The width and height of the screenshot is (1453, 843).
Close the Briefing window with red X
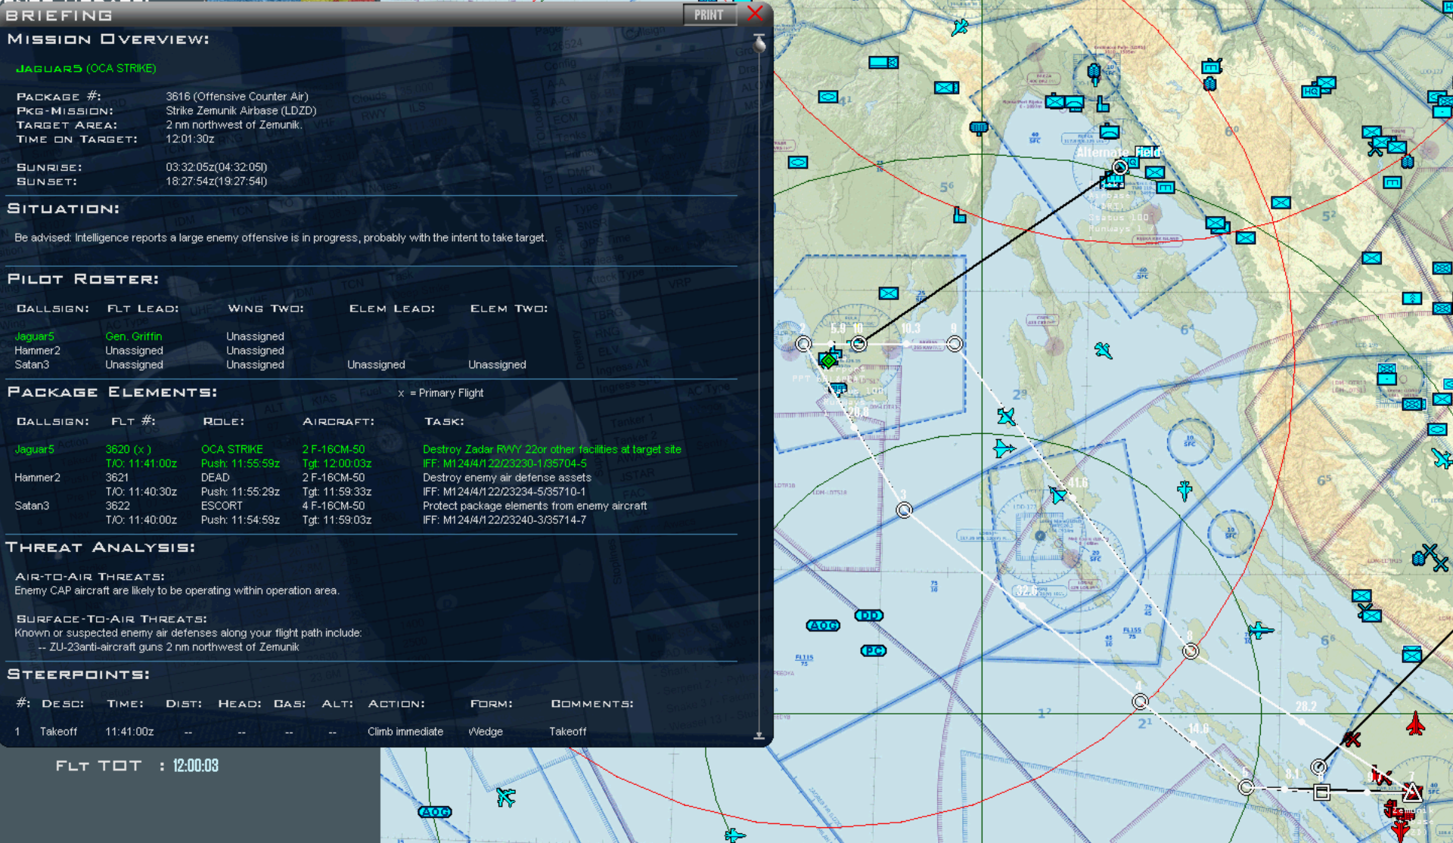point(754,14)
